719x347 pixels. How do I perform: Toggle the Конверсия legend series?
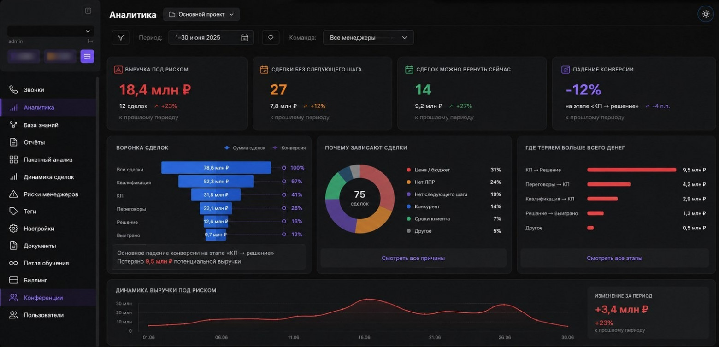tap(289, 148)
